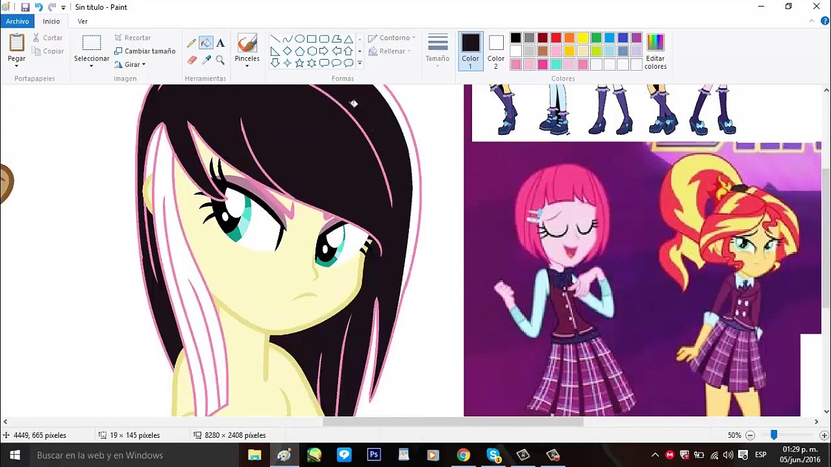Open Skype from the taskbar
The image size is (831, 467).
493,455
